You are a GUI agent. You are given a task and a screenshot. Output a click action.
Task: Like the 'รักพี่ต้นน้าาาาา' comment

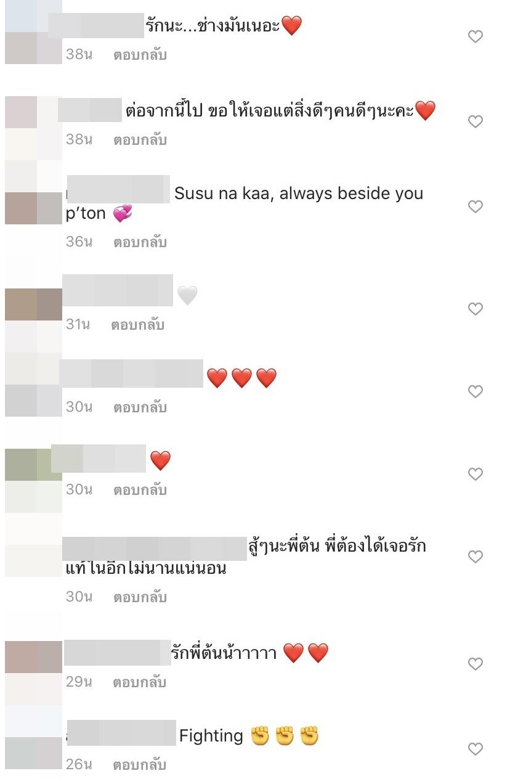click(x=475, y=664)
